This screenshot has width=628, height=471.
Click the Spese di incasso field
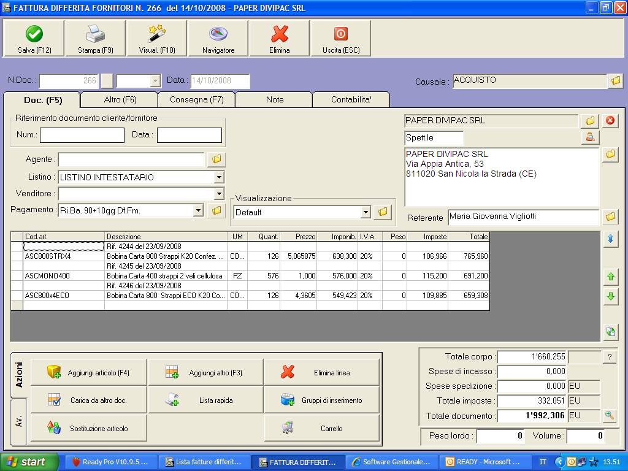532,371
